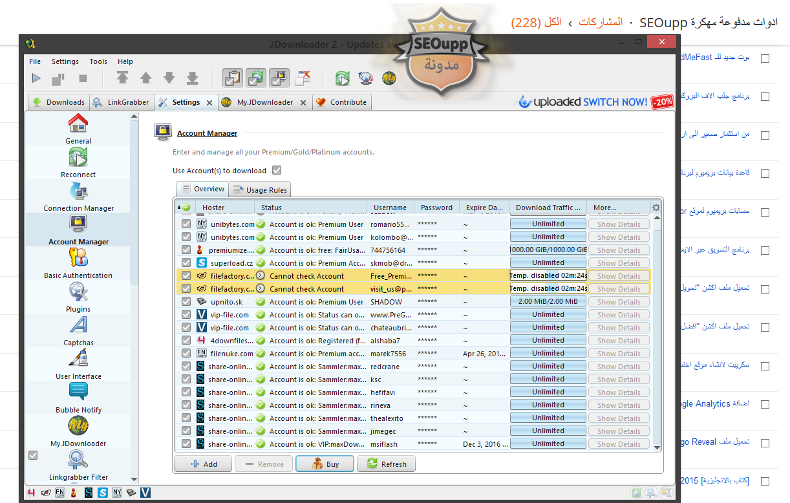Start all downloads with the play icon

(x=37, y=78)
